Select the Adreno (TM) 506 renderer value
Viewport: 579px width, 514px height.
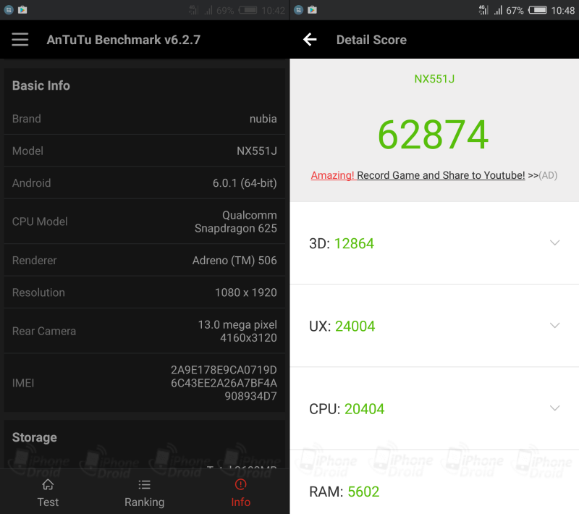tap(234, 261)
